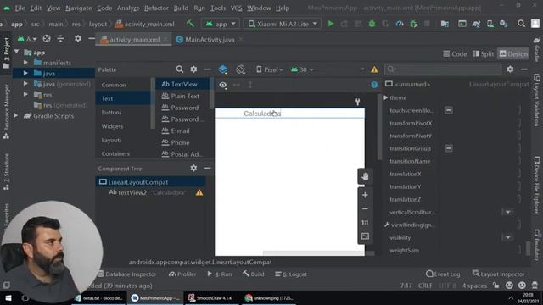The width and height of the screenshot is (543, 305).
Task: Select the Calculadora text view on canvas
Action: click(x=262, y=114)
